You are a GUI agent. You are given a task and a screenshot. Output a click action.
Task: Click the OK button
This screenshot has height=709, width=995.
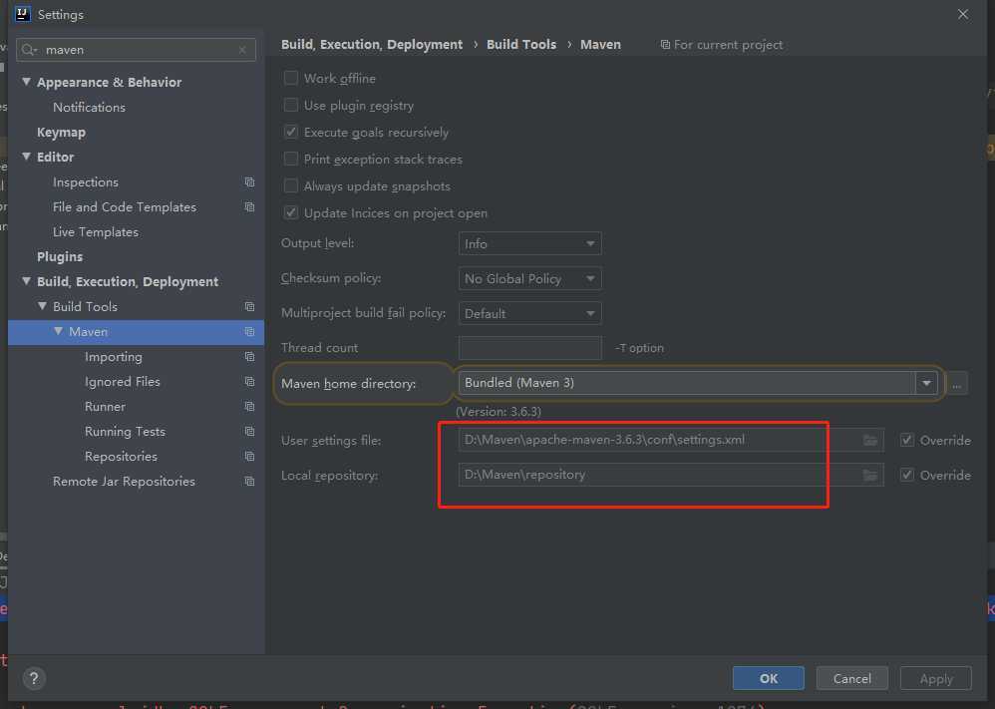(x=769, y=678)
